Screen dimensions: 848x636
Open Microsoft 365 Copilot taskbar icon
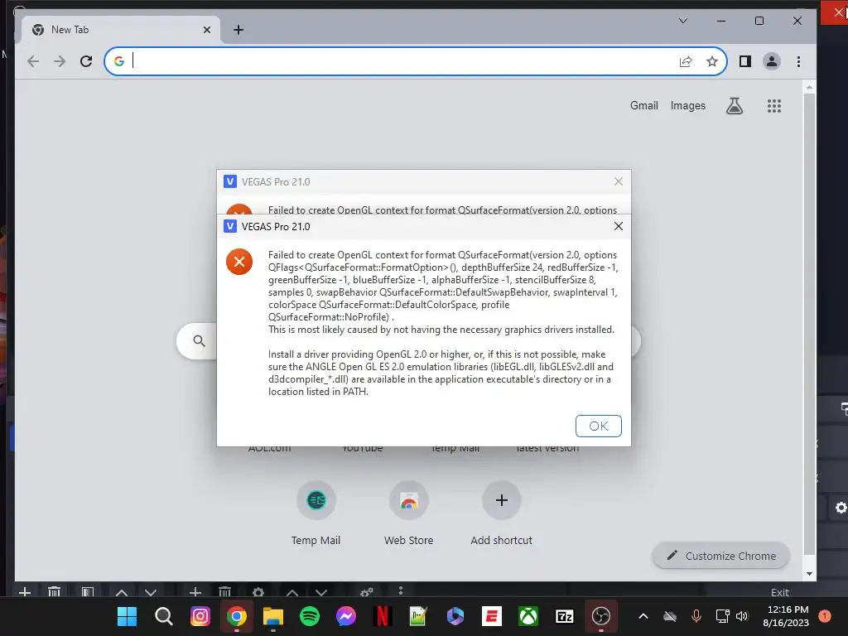coord(455,616)
